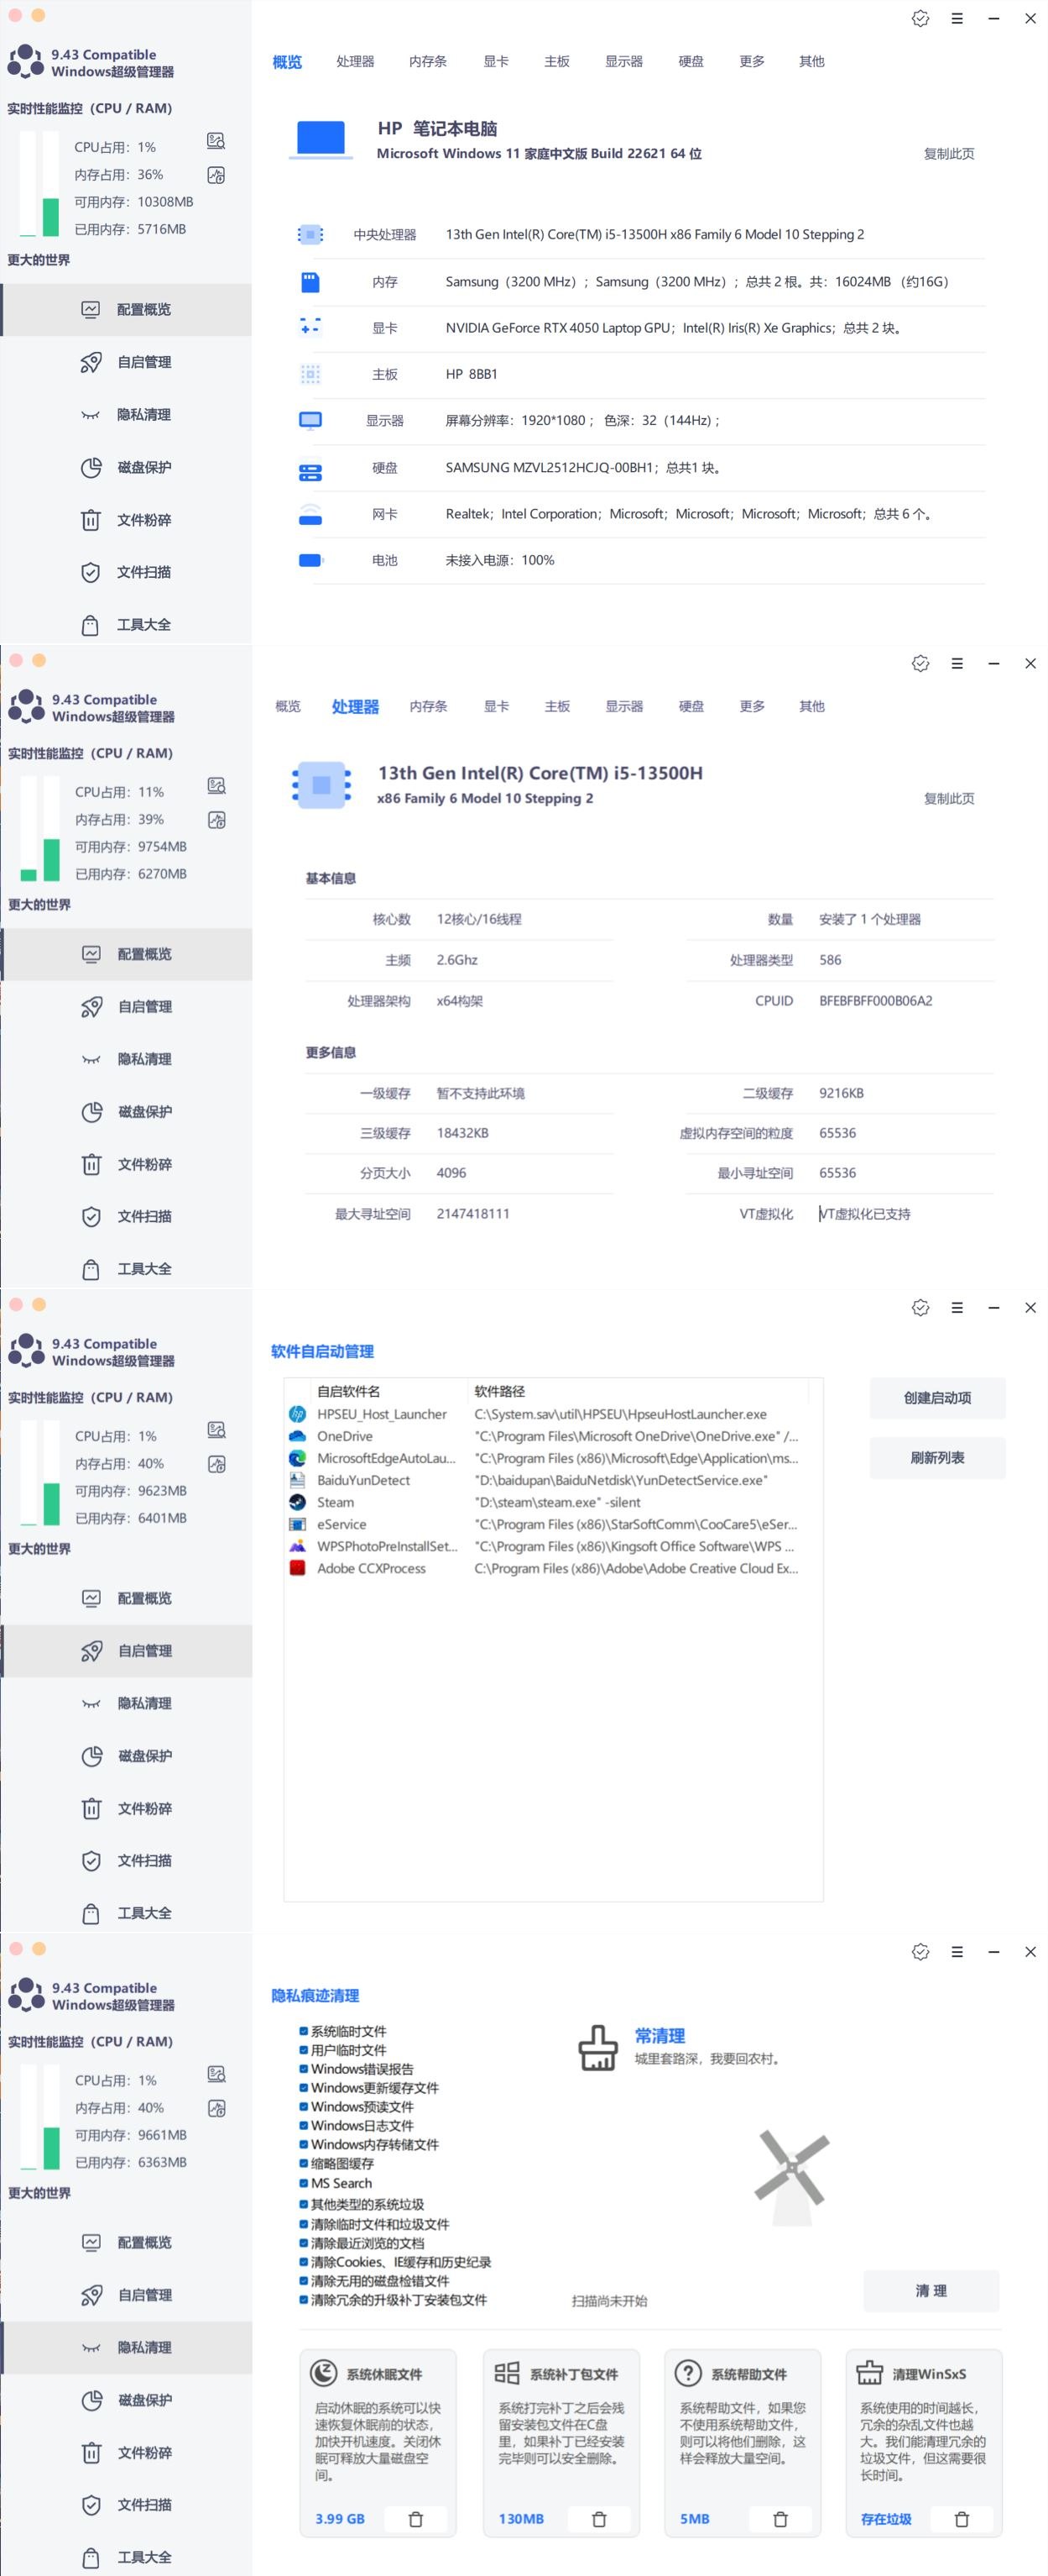
Task: Toggle the Windows错误报告 checkbox
Action: tap(303, 2069)
